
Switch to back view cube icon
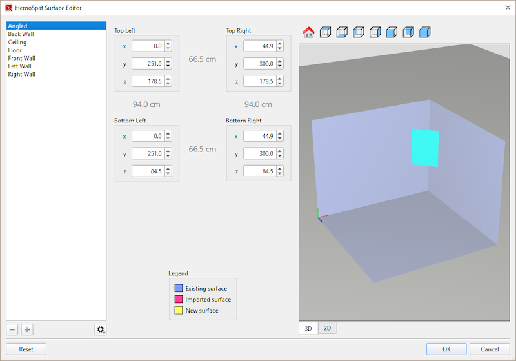[408, 32]
